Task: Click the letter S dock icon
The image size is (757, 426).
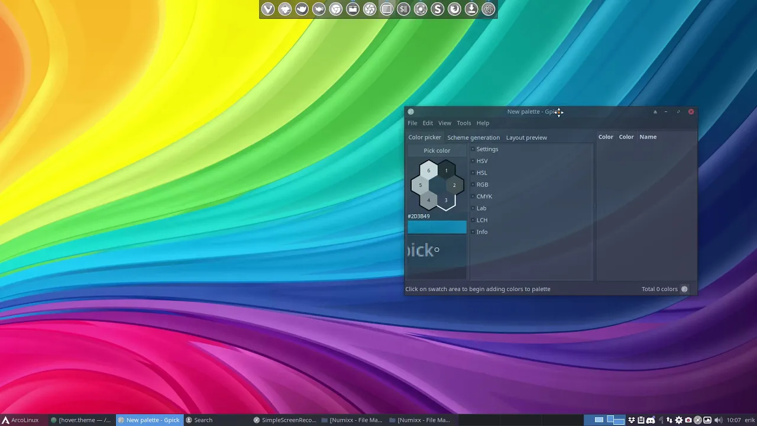Action: pos(438,9)
